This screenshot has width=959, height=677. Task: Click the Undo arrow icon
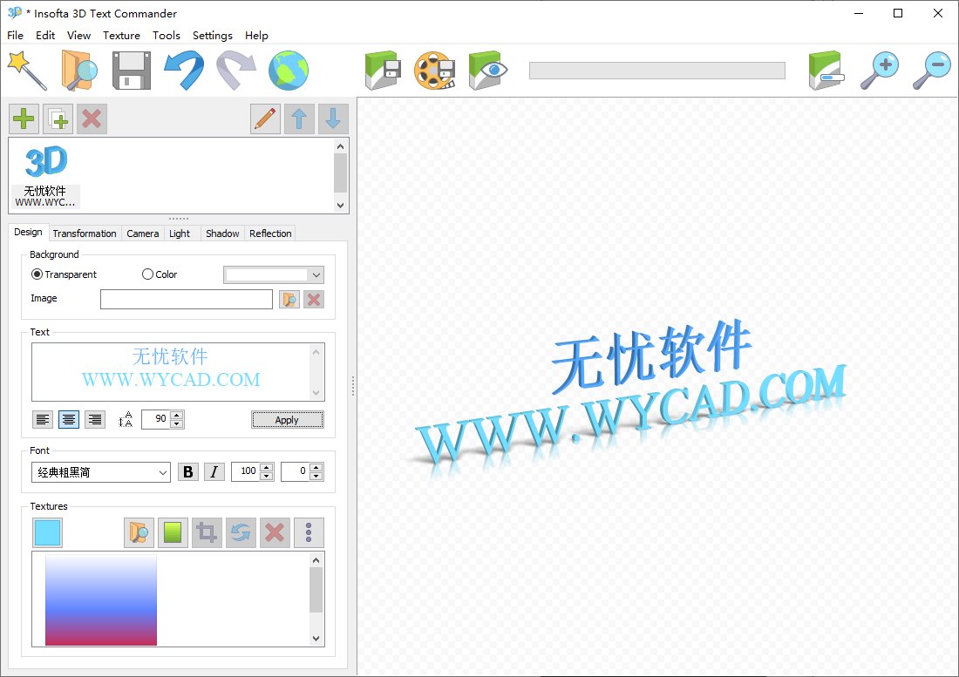tap(185, 71)
